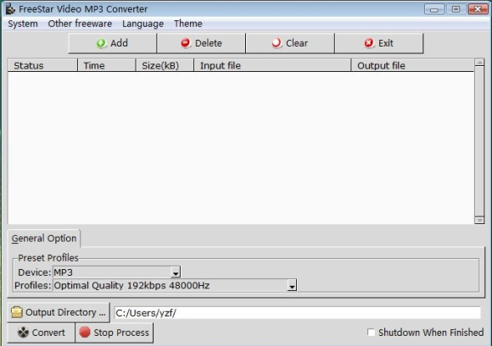Click the Exit button
The width and height of the screenshot is (492, 346).
click(x=378, y=43)
